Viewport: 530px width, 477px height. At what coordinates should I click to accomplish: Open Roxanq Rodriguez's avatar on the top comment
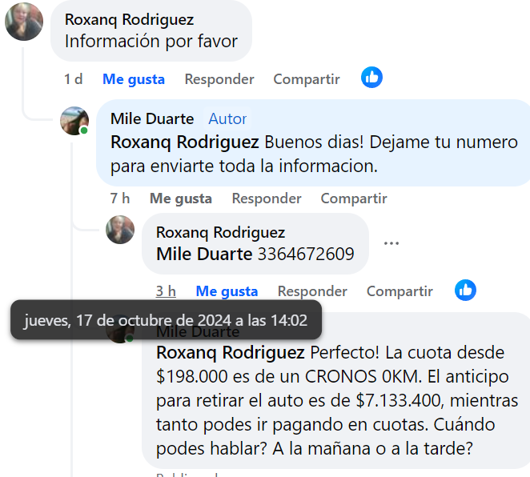coord(24,22)
